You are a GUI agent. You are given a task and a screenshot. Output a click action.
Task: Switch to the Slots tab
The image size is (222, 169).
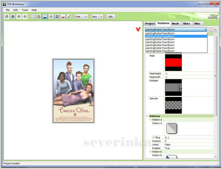coord(186,24)
